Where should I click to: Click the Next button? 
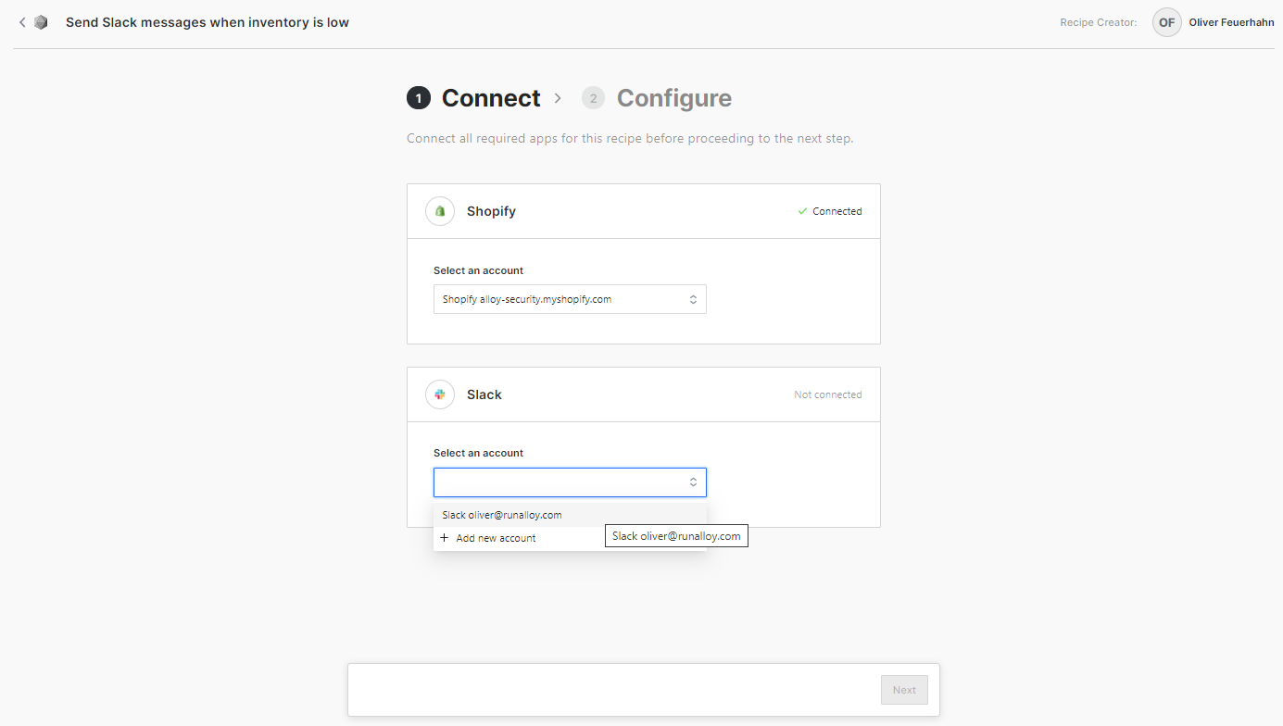pos(904,690)
